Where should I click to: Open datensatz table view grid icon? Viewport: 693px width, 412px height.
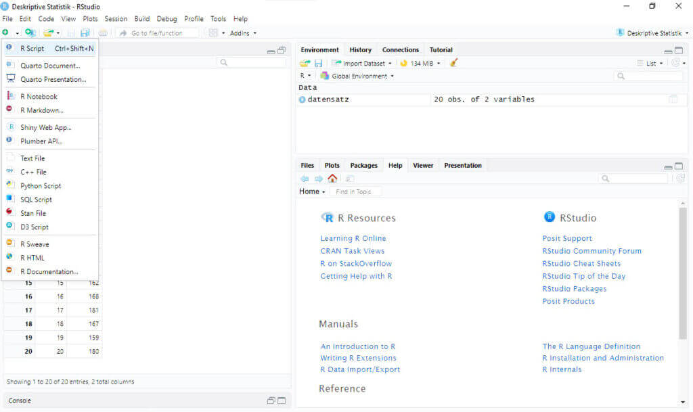673,99
